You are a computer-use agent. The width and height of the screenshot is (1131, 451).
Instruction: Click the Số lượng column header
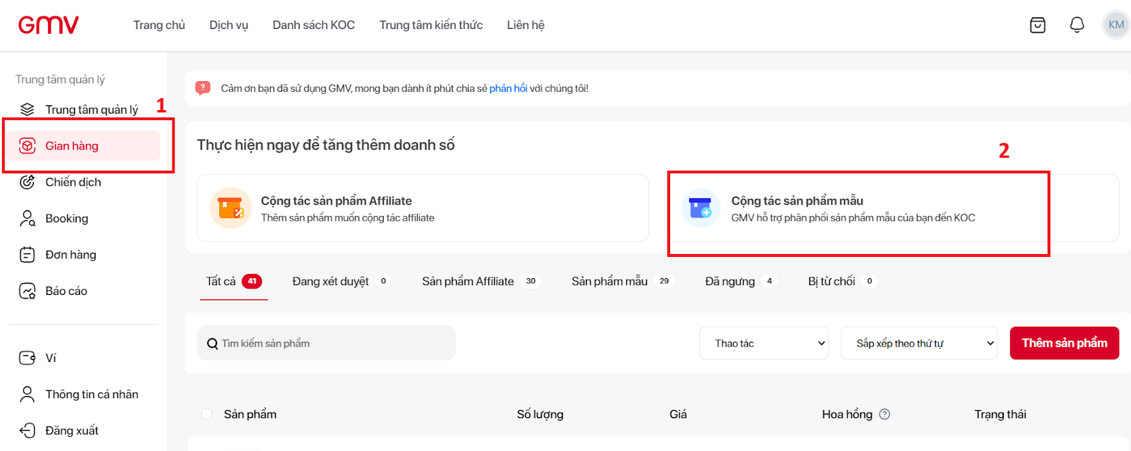(540, 414)
